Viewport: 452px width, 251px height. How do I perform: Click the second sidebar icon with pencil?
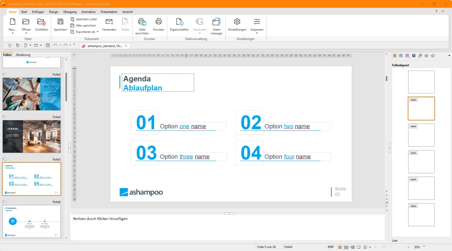click(x=401, y=56)
